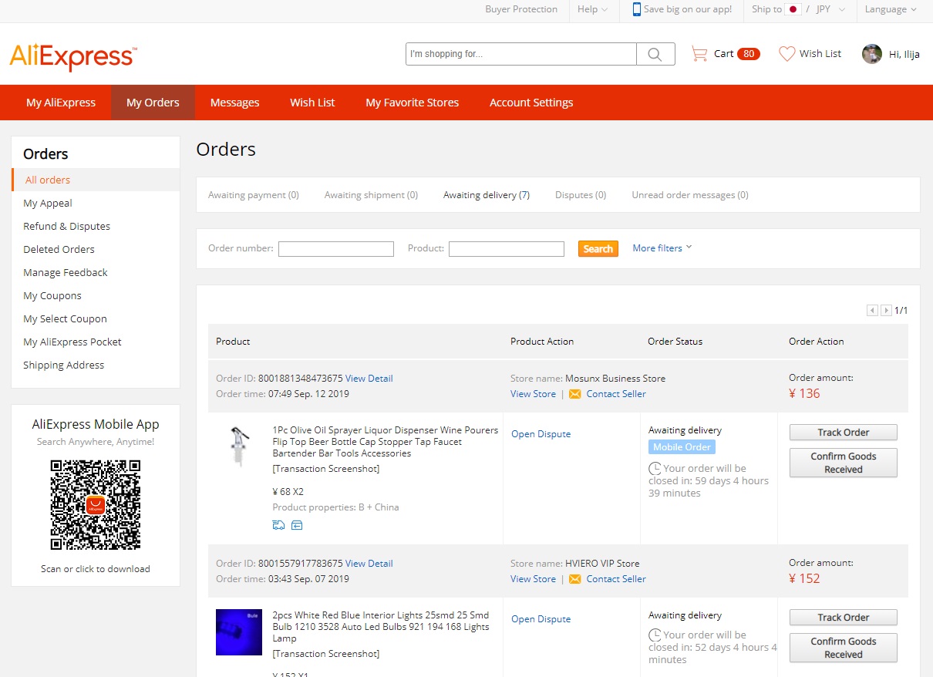Image resolution: width=933 pixels, height=677 pixels.
Task: Click the shipping truck icon on the olive oil sprayer order
Action: coord(278,524)
